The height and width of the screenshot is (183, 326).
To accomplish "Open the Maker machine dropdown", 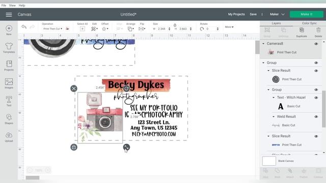I will (x=277, y=14).
